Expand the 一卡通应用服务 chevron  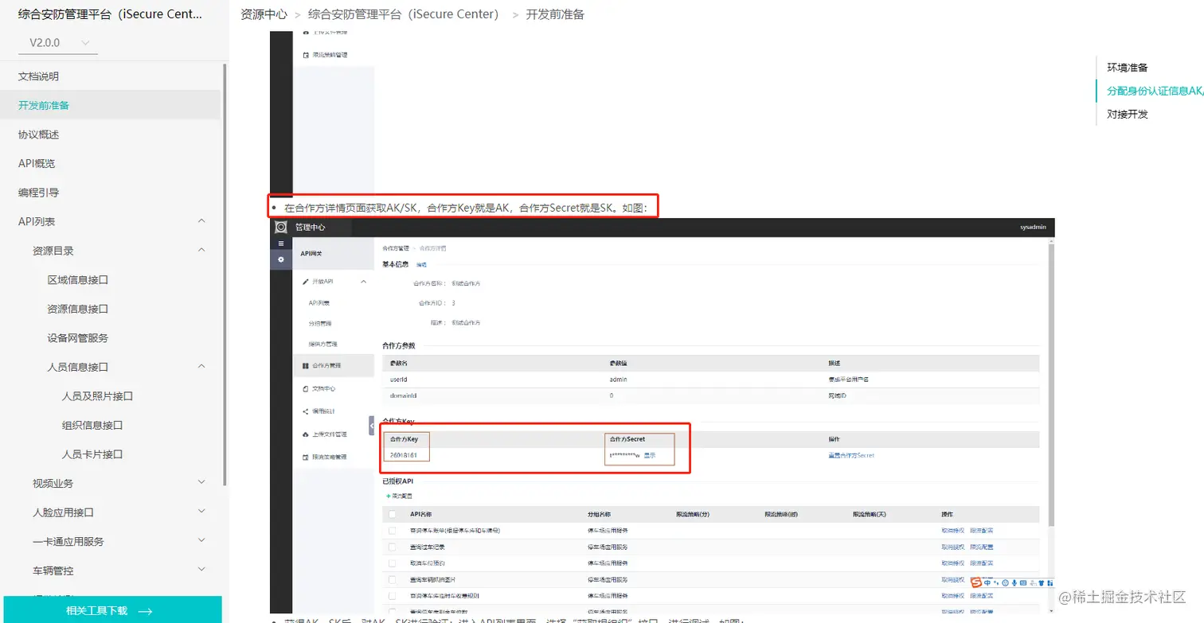pyautogui.click(x=201, y=541)
